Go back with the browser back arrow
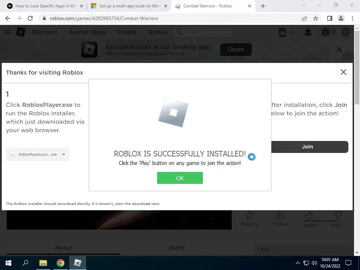This screenshot has width=360, height=270. click(8, 18)
